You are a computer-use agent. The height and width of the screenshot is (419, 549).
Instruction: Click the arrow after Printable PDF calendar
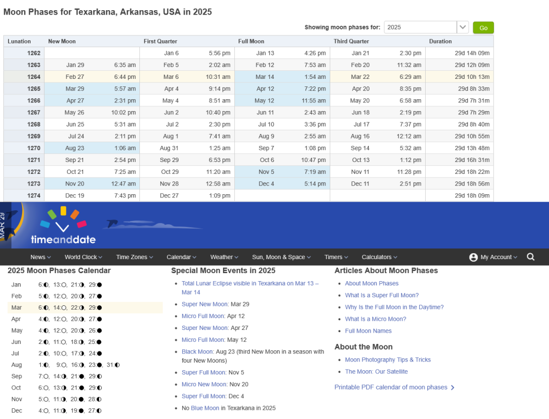click(x=453, y=387)
